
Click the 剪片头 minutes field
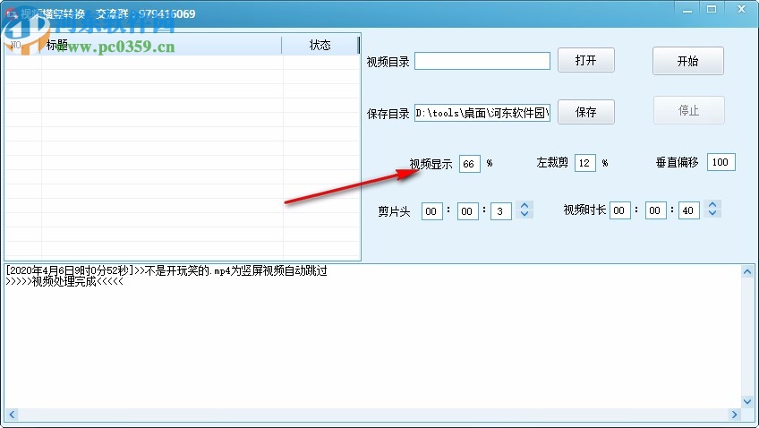[x=467, y=211]
